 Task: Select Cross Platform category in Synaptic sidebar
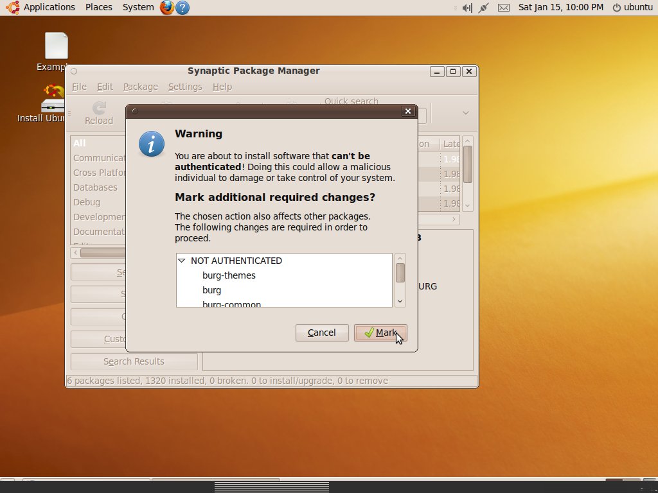coord(99,173)
